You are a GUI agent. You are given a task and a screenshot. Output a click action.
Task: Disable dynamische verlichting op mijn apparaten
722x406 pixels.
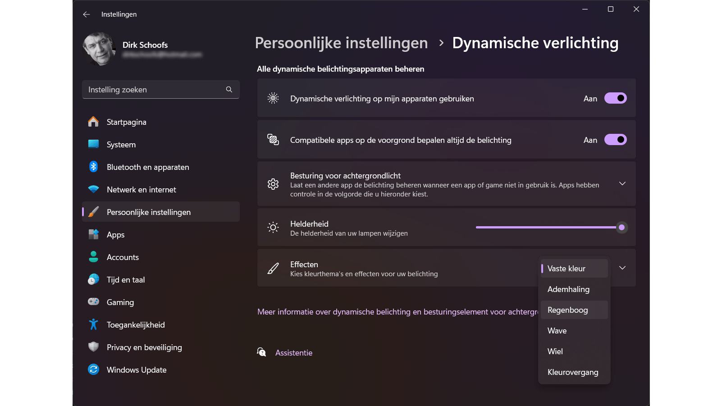click(x=615, y=98)
